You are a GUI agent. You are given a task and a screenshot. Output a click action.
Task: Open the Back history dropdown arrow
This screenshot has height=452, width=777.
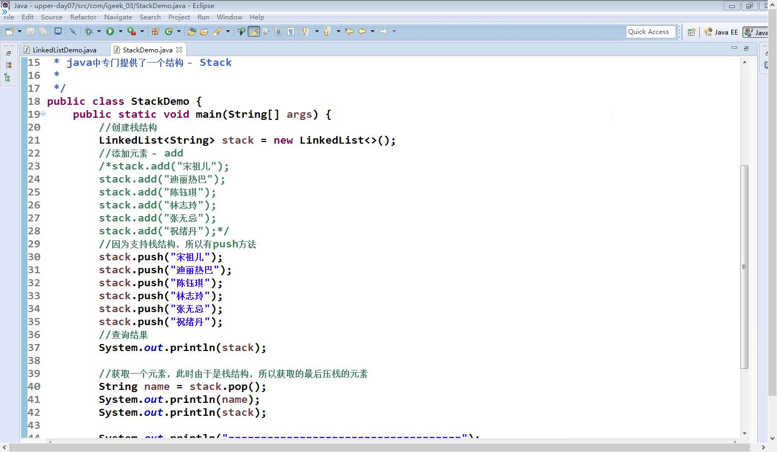pos(372,31)
